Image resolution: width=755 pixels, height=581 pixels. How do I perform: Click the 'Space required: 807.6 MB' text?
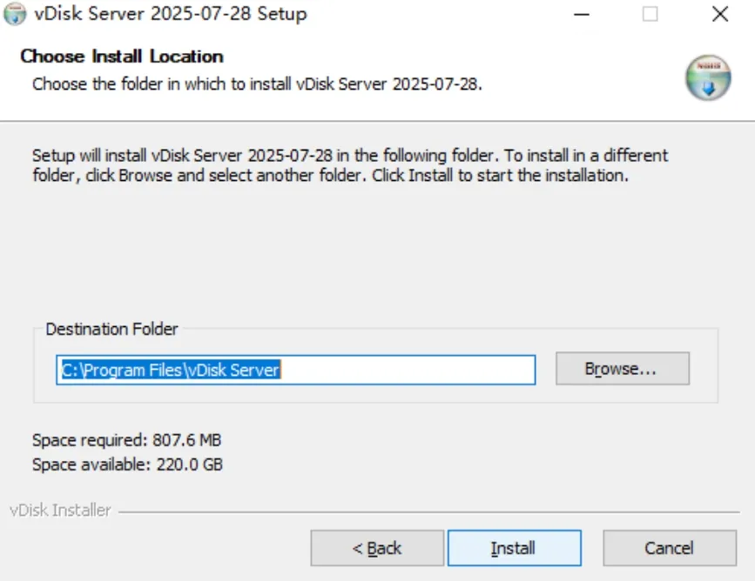tap(126, 440)
